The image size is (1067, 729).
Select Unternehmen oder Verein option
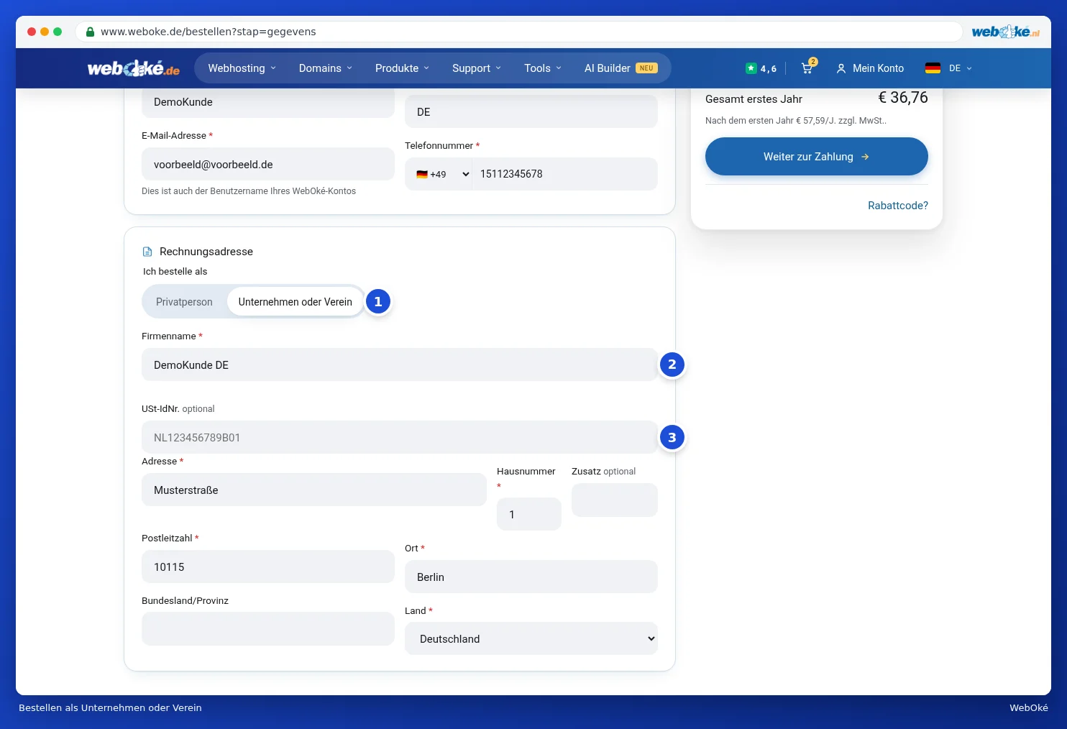click(x=296, y=302)
